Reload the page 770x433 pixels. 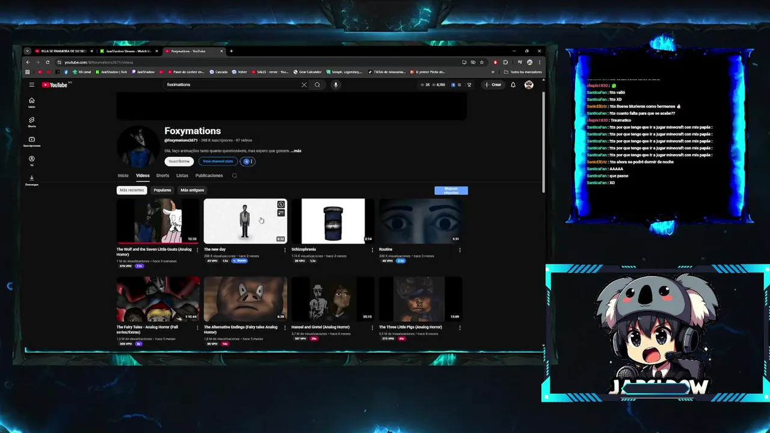(48, 62)
